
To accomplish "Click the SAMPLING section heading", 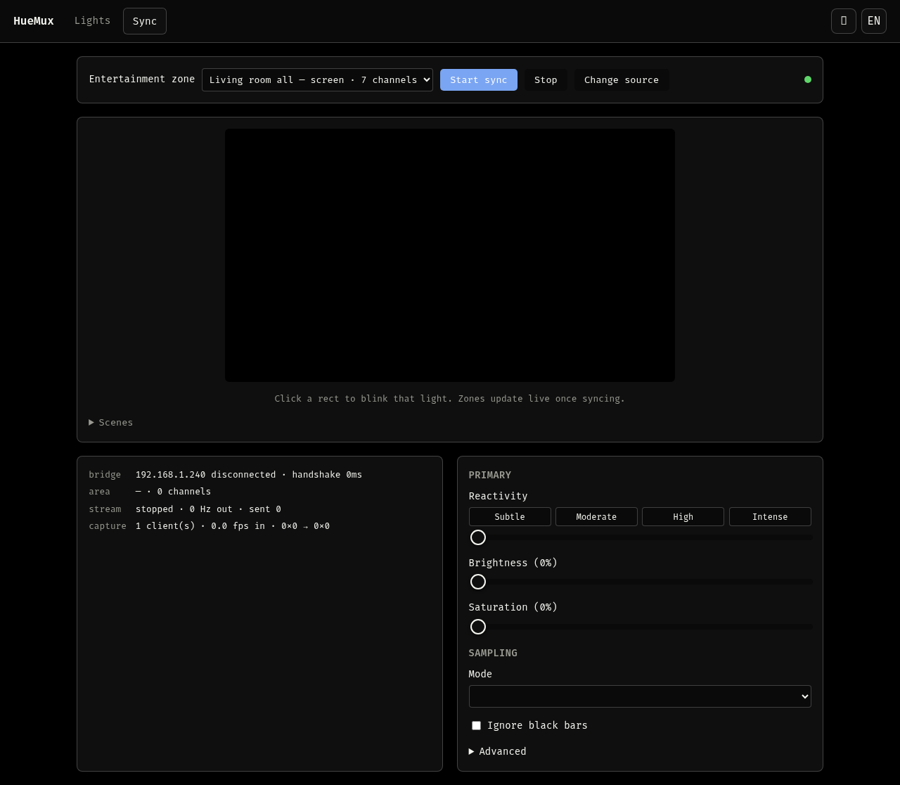I will point(493,653).
